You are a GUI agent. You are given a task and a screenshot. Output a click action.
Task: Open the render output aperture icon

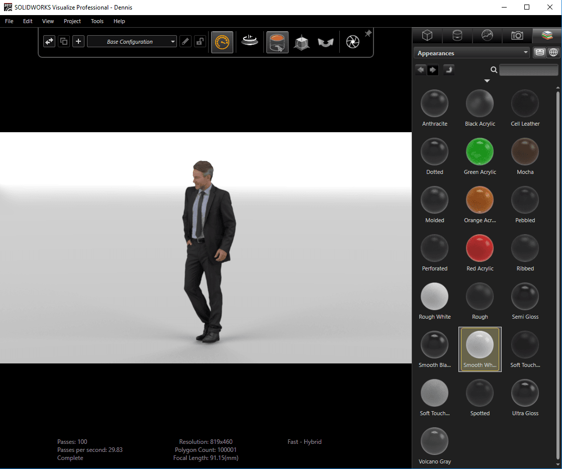click(353, 42)
